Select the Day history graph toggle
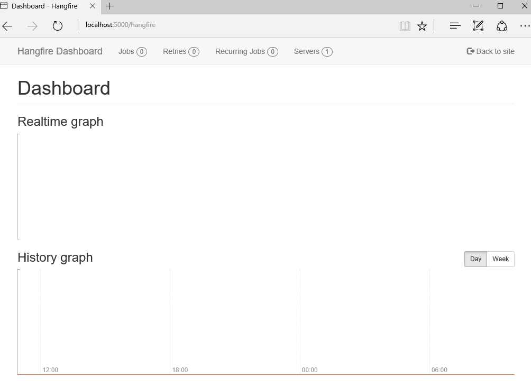This screenshot has height=387, width=531. pos(475,259)
